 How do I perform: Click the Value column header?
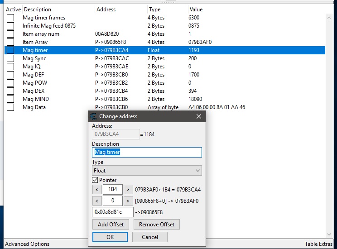click(196, 9)
